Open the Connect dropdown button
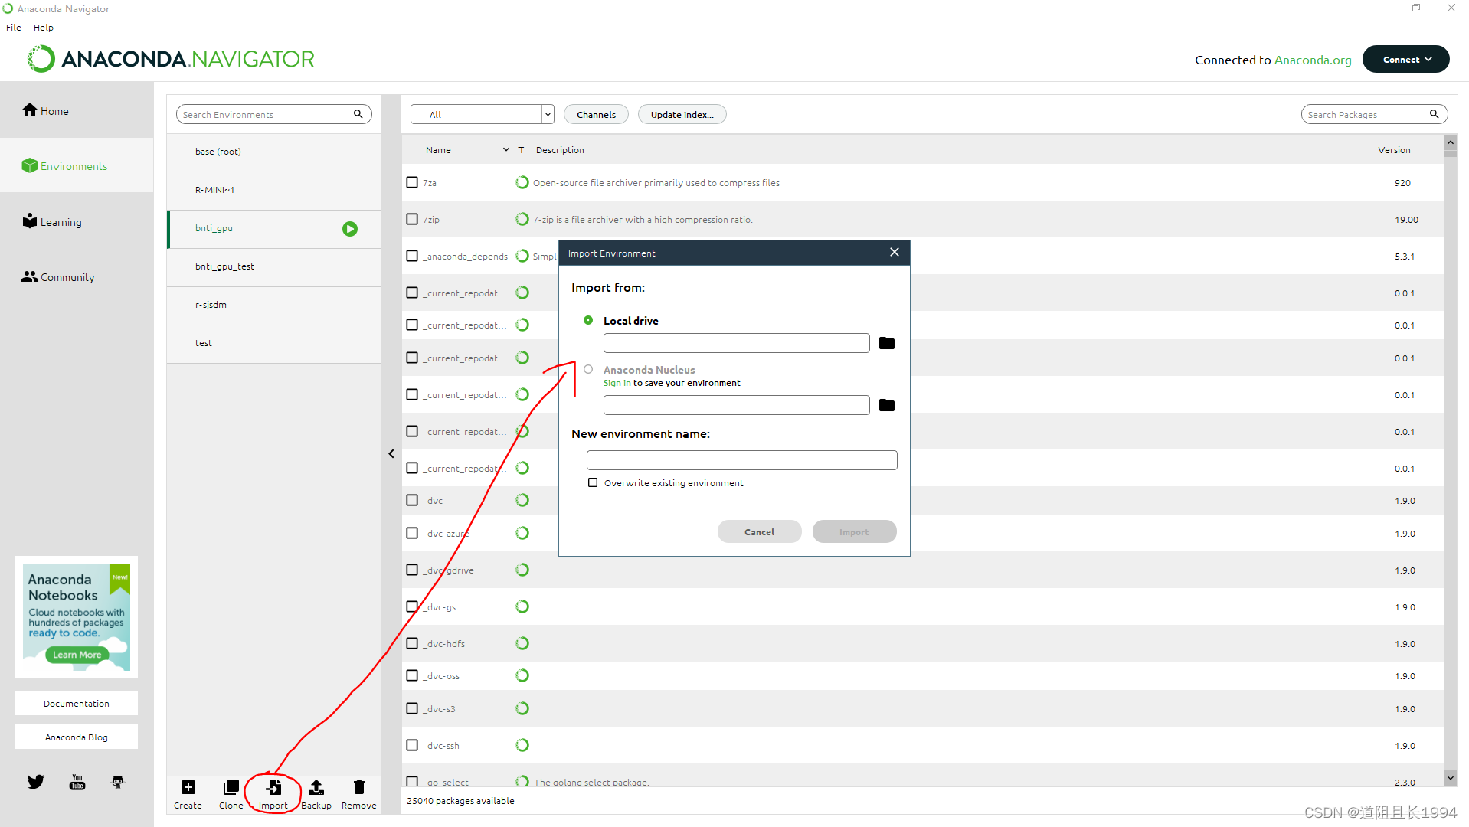This screenshot has height=827, width=1469. (x=1405, y=59)
